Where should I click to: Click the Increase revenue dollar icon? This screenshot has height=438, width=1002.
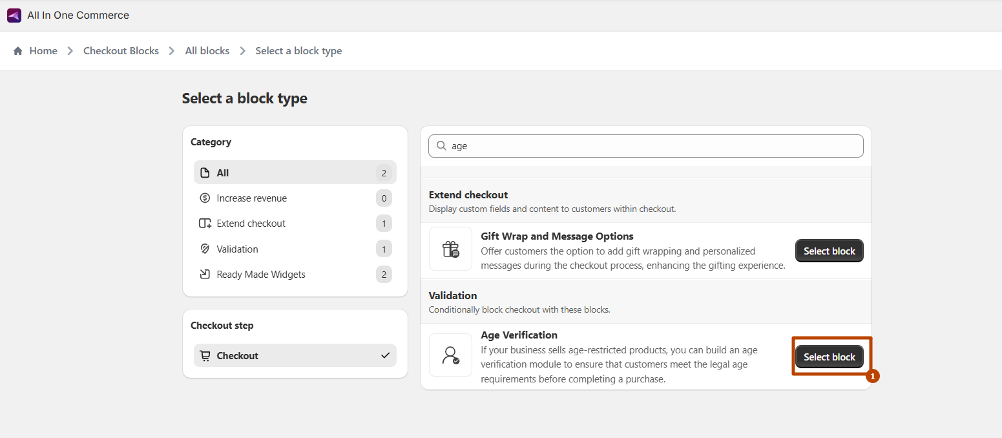[x=205, y=198]
